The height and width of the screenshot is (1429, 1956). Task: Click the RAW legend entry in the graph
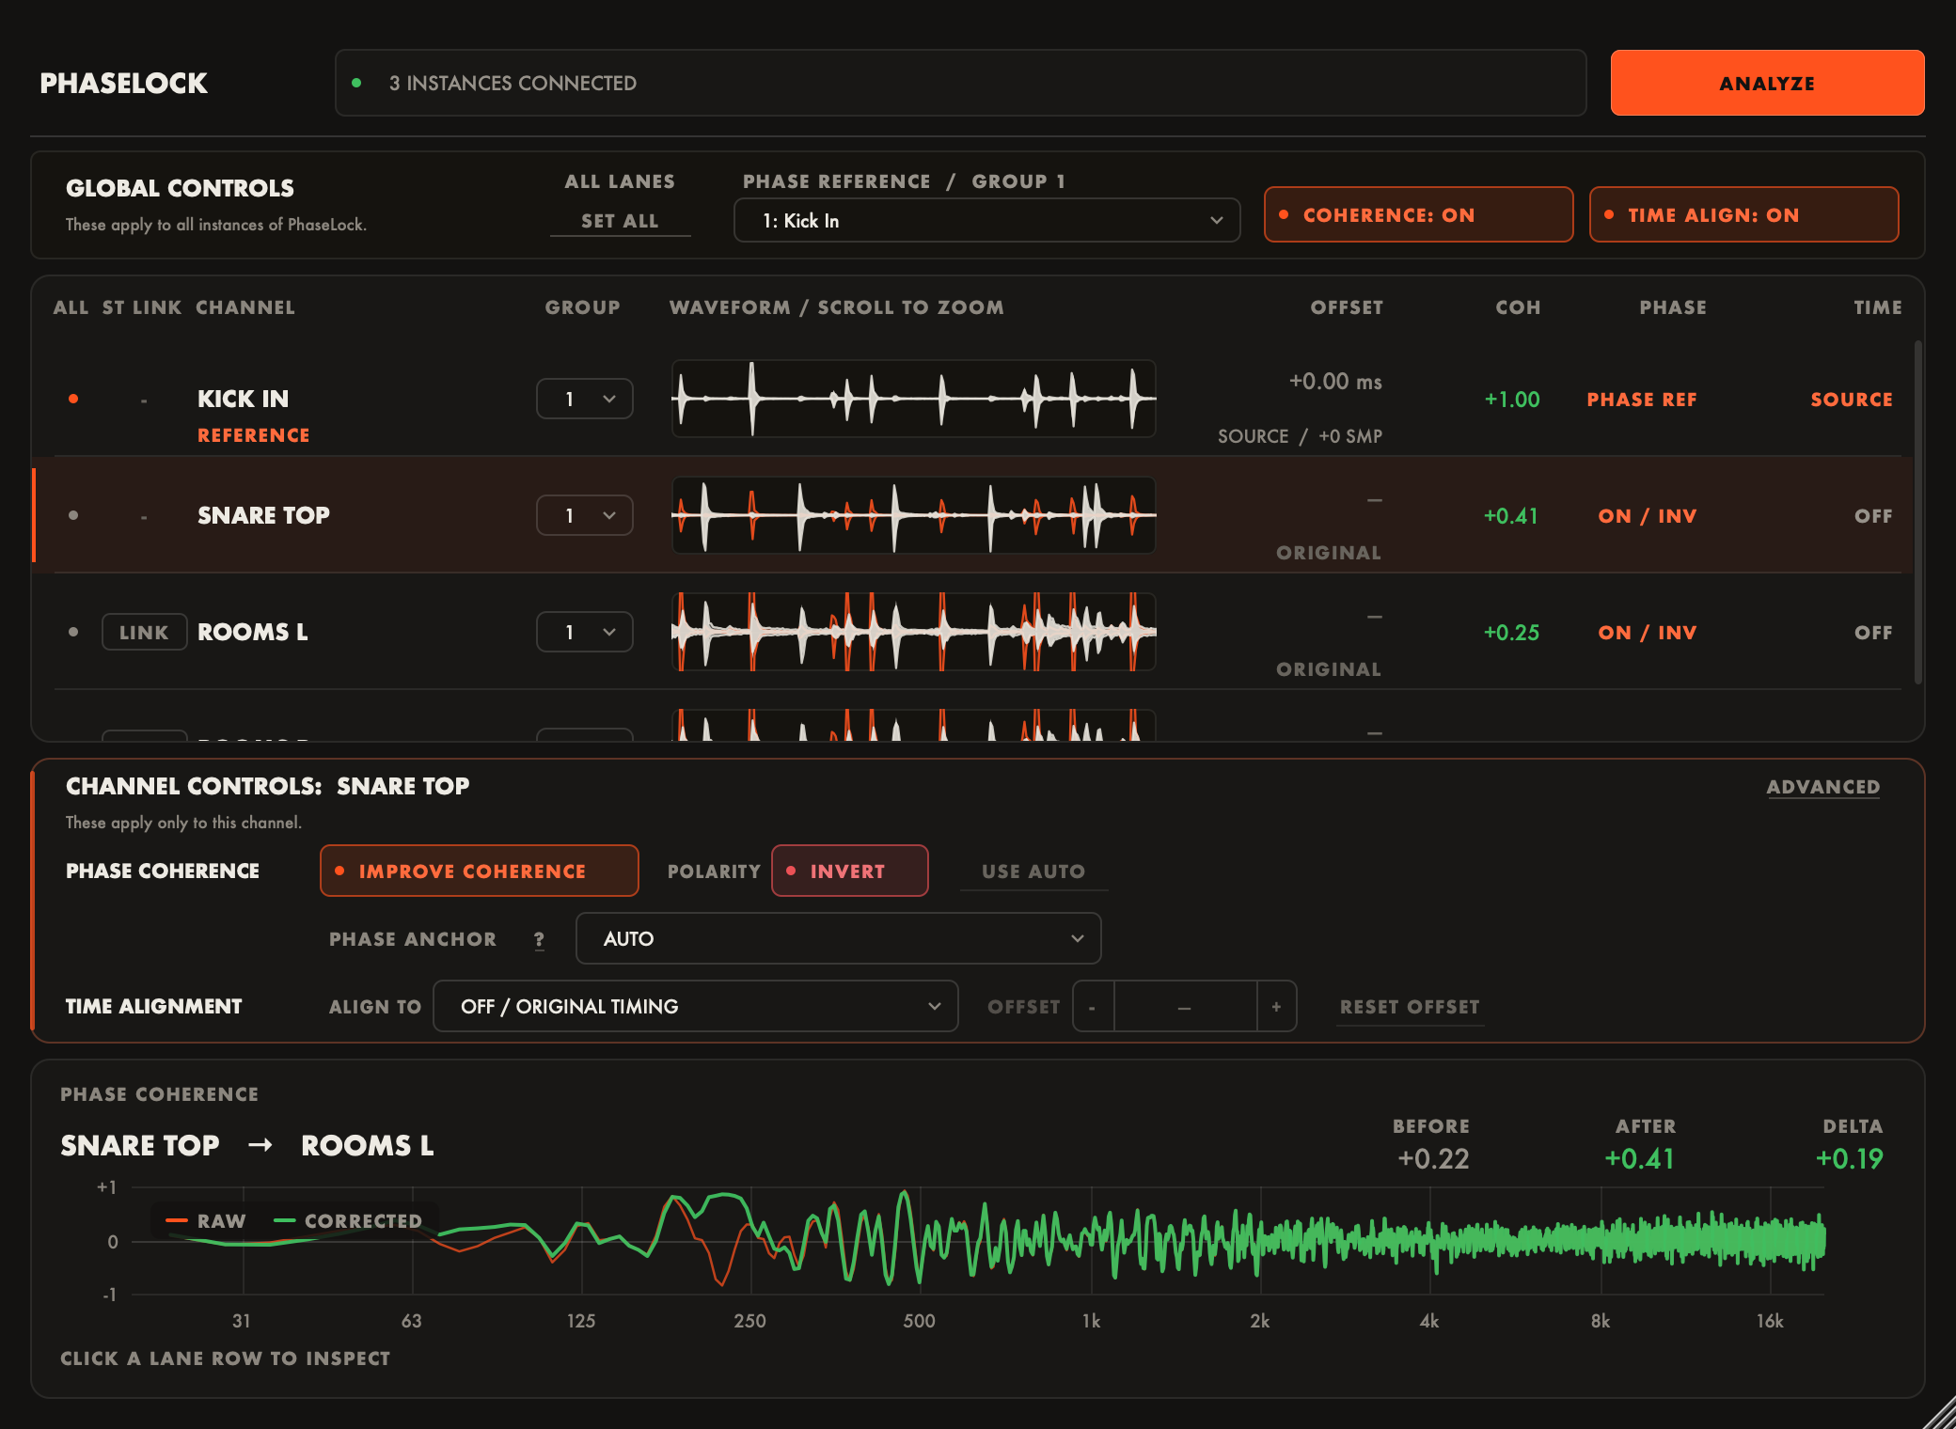tap(206, 1221)
